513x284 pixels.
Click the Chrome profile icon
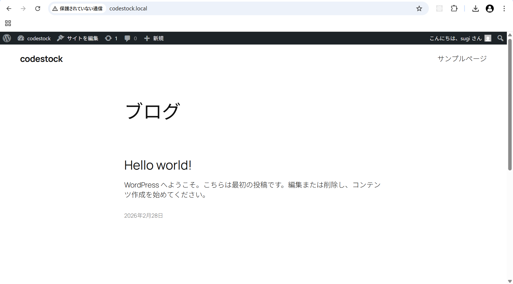[490, 8]
